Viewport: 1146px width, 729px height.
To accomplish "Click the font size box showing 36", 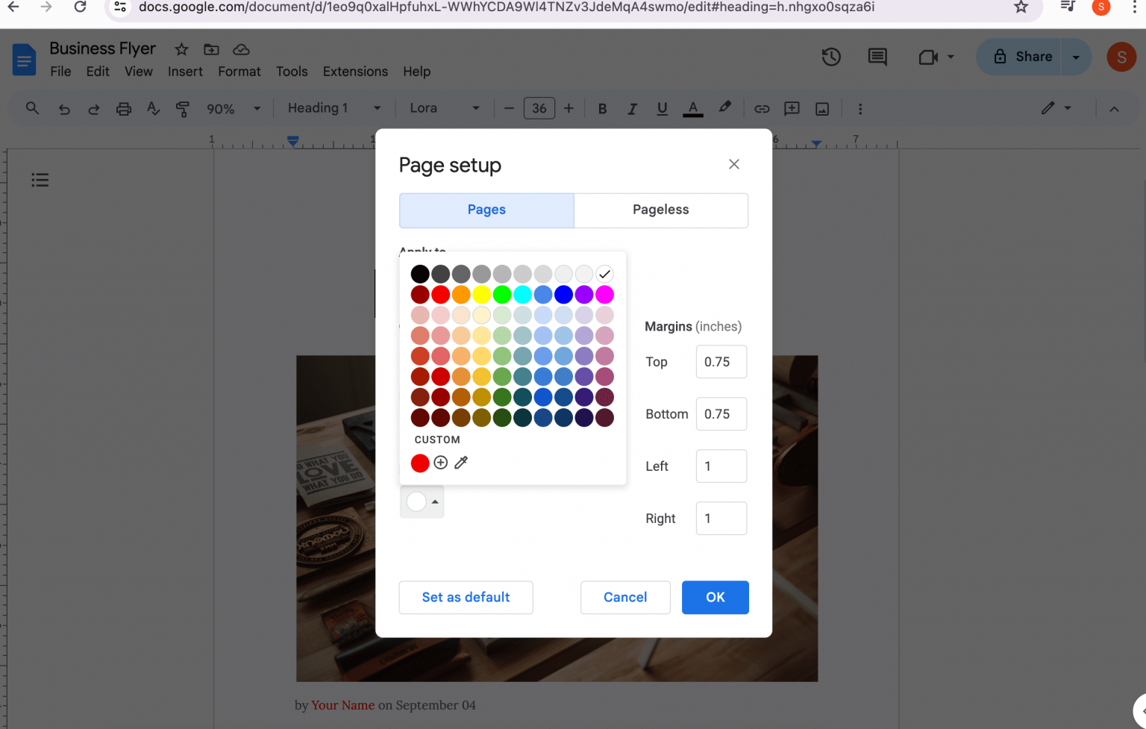I will 539,109.
